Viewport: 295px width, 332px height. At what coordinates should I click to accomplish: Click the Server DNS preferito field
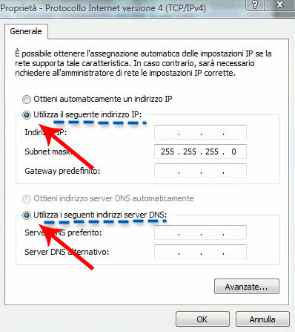200,232
